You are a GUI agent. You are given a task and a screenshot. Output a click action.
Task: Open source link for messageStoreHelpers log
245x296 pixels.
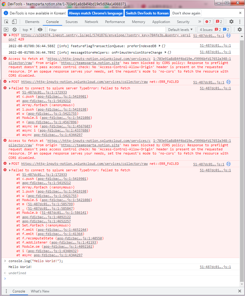coord(215,52)
